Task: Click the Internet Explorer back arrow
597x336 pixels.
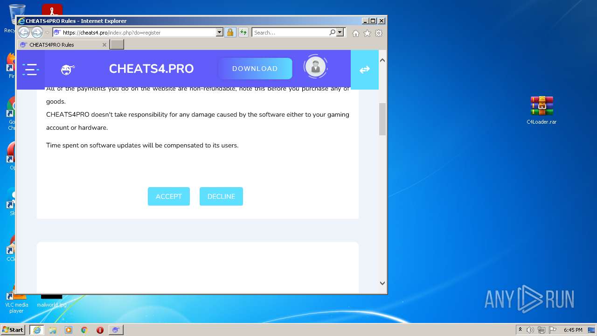Action: pyautogui.click(x=24, y=32)
